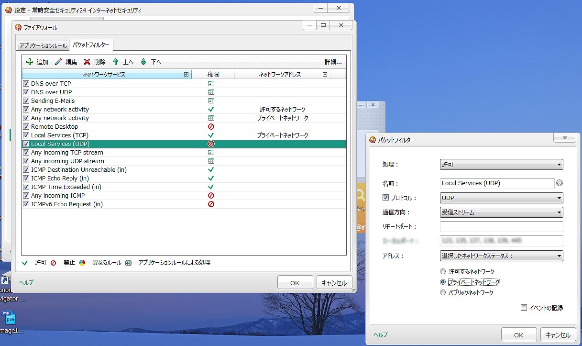Click checkmark for ICMP Destination Unreachable (in)
Viewport: 582px width, 346px height.
tap(211, 170)
